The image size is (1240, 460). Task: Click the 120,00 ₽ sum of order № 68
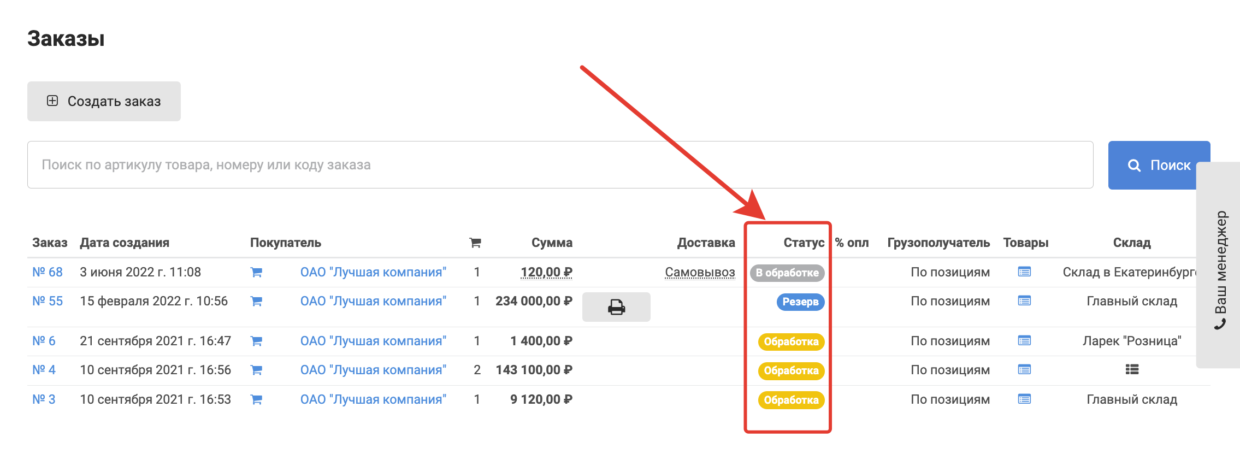[x=546, y=272]
